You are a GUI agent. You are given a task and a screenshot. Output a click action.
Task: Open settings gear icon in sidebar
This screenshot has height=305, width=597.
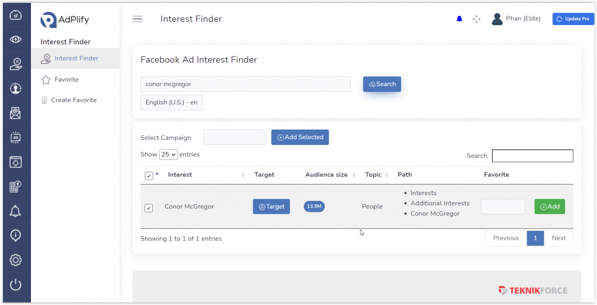16,260
